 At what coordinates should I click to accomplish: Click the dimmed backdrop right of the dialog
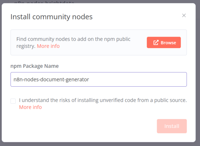pos(198,73)
